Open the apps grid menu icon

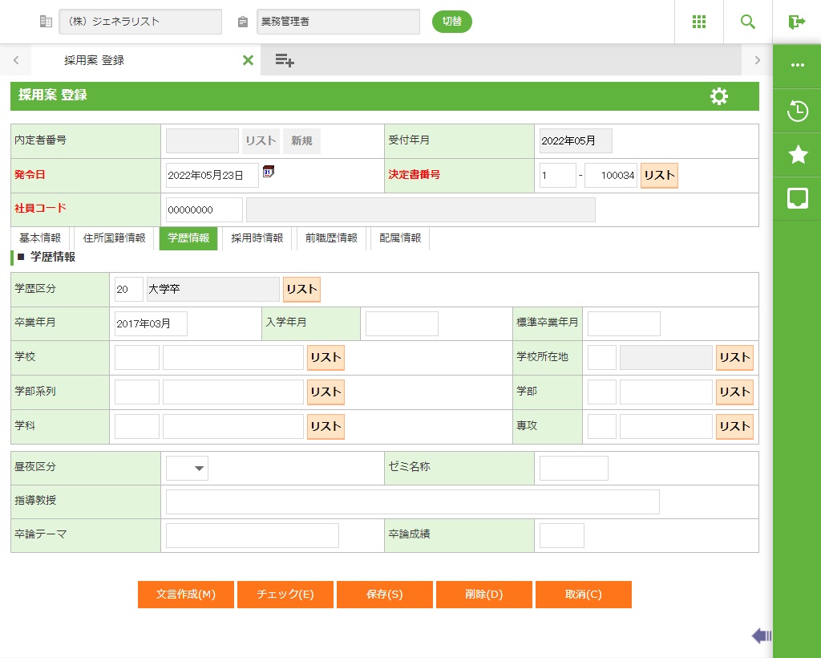coord(699,22)
